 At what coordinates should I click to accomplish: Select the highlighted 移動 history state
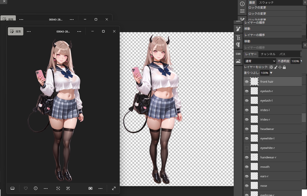coord(273,41)
